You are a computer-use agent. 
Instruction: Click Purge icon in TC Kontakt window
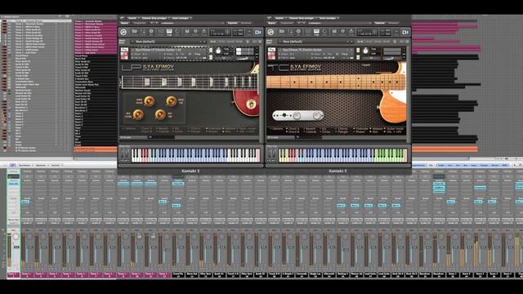[351, 32]
